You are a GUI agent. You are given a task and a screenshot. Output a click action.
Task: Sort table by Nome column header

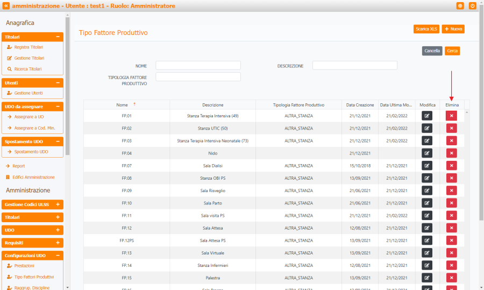click(122, 105)
